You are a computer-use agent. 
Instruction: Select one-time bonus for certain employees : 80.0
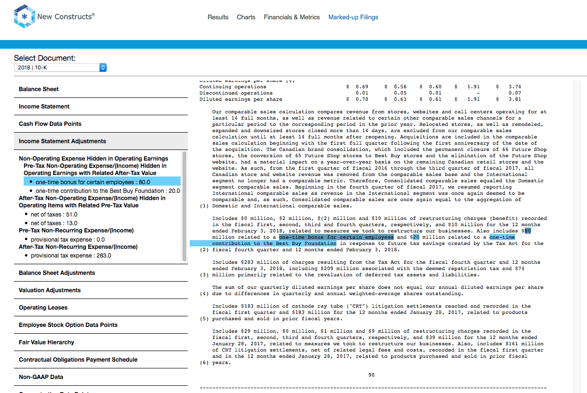(x=102, y=182)
